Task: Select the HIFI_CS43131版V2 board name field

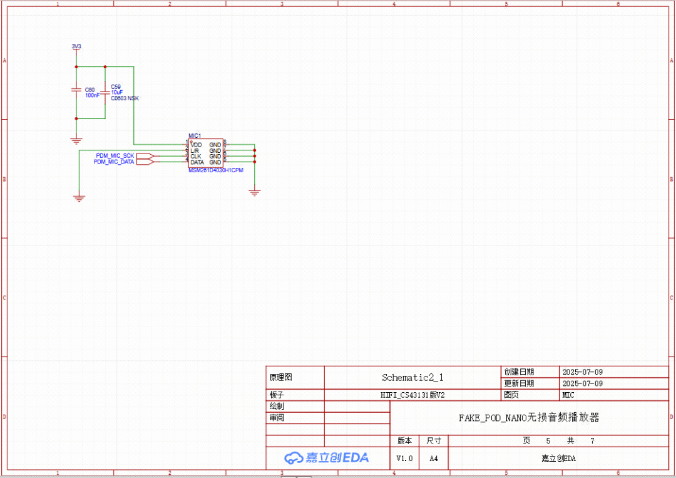Action: point(412,395)
